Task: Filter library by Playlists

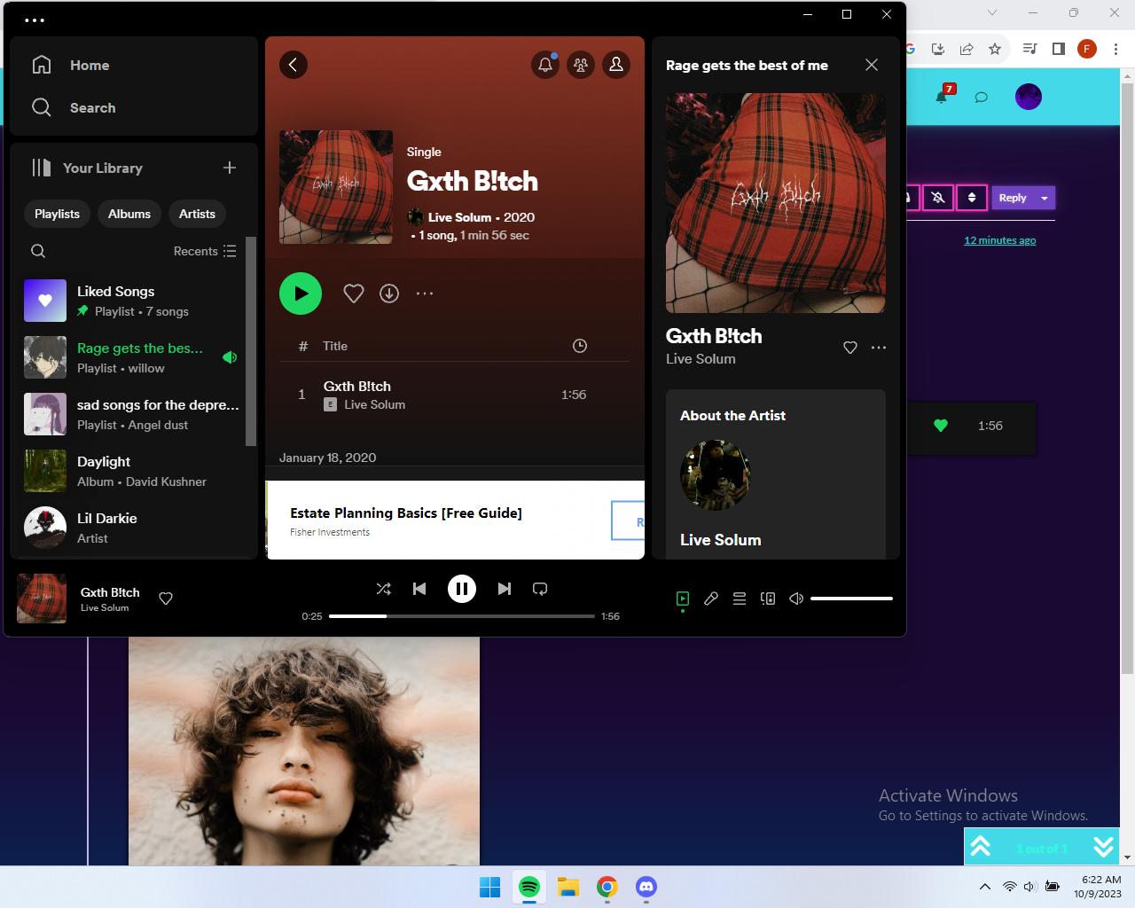Action: coord(57,214)
